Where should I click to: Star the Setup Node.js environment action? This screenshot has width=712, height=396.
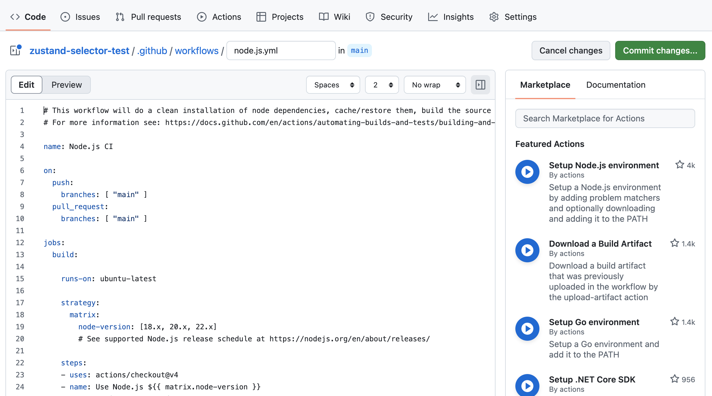click(x=680, y=165)
